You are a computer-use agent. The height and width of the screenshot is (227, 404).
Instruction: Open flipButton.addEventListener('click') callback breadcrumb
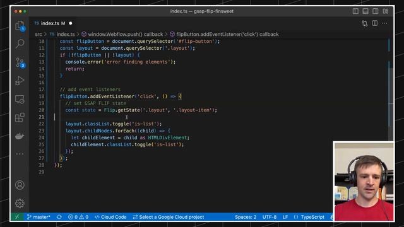224,34
